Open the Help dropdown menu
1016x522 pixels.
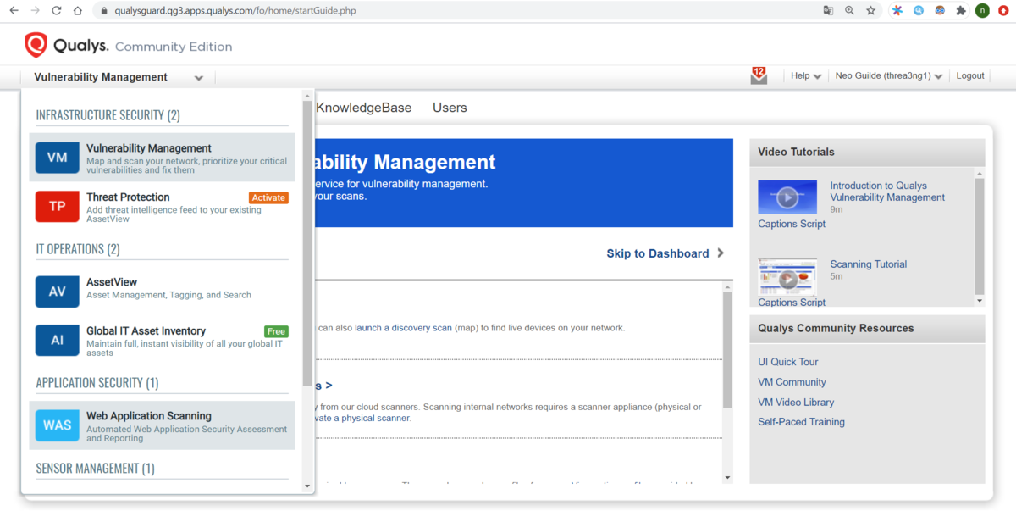coord(806,75)
